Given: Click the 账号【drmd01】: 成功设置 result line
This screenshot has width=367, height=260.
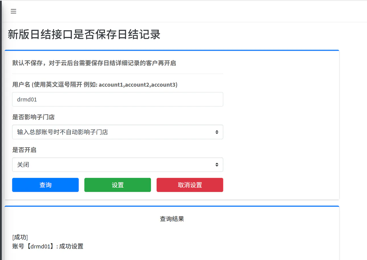Looking at the screenshot, I should 48,246.
